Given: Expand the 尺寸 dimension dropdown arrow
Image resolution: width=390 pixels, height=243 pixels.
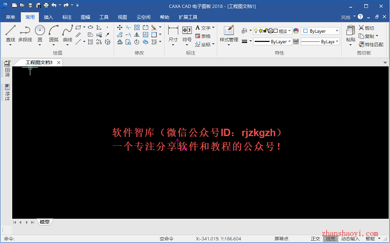Looking at the screenshot, I should point(173,45).
